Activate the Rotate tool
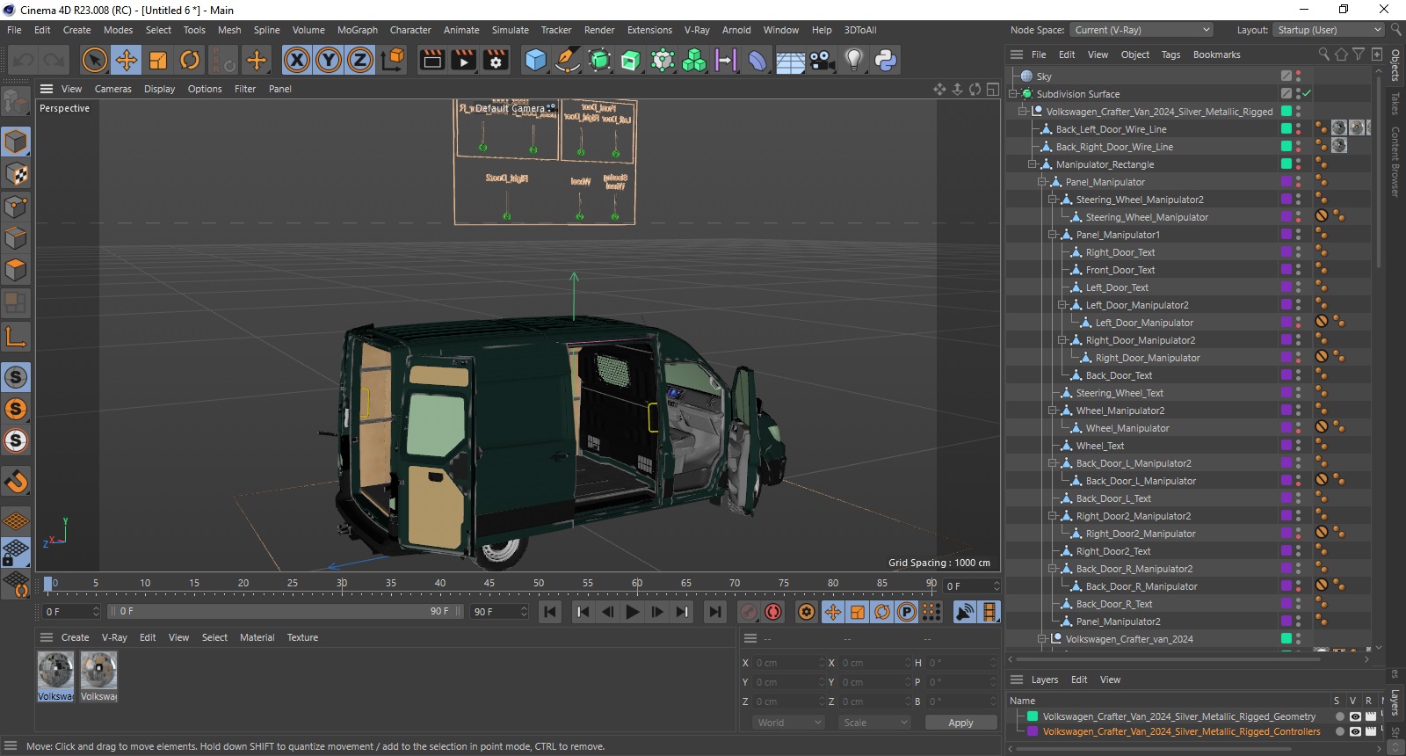This screenshot has width=1406, height=756. coord(190,60)
